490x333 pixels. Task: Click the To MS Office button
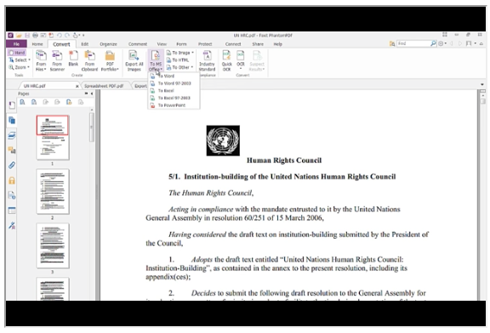click(156, 60)
